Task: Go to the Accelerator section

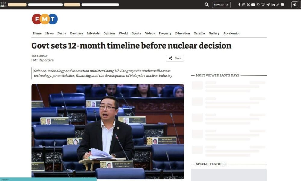Action: 231,33
